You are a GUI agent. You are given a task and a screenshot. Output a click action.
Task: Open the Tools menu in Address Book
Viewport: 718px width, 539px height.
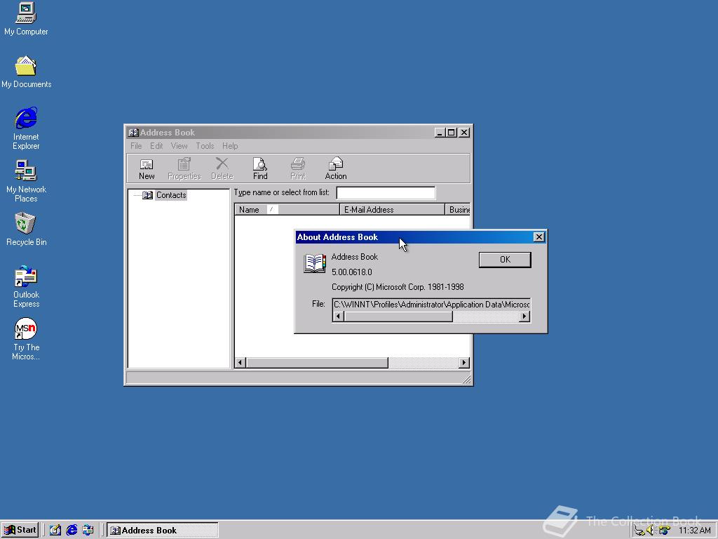(205, 146)
